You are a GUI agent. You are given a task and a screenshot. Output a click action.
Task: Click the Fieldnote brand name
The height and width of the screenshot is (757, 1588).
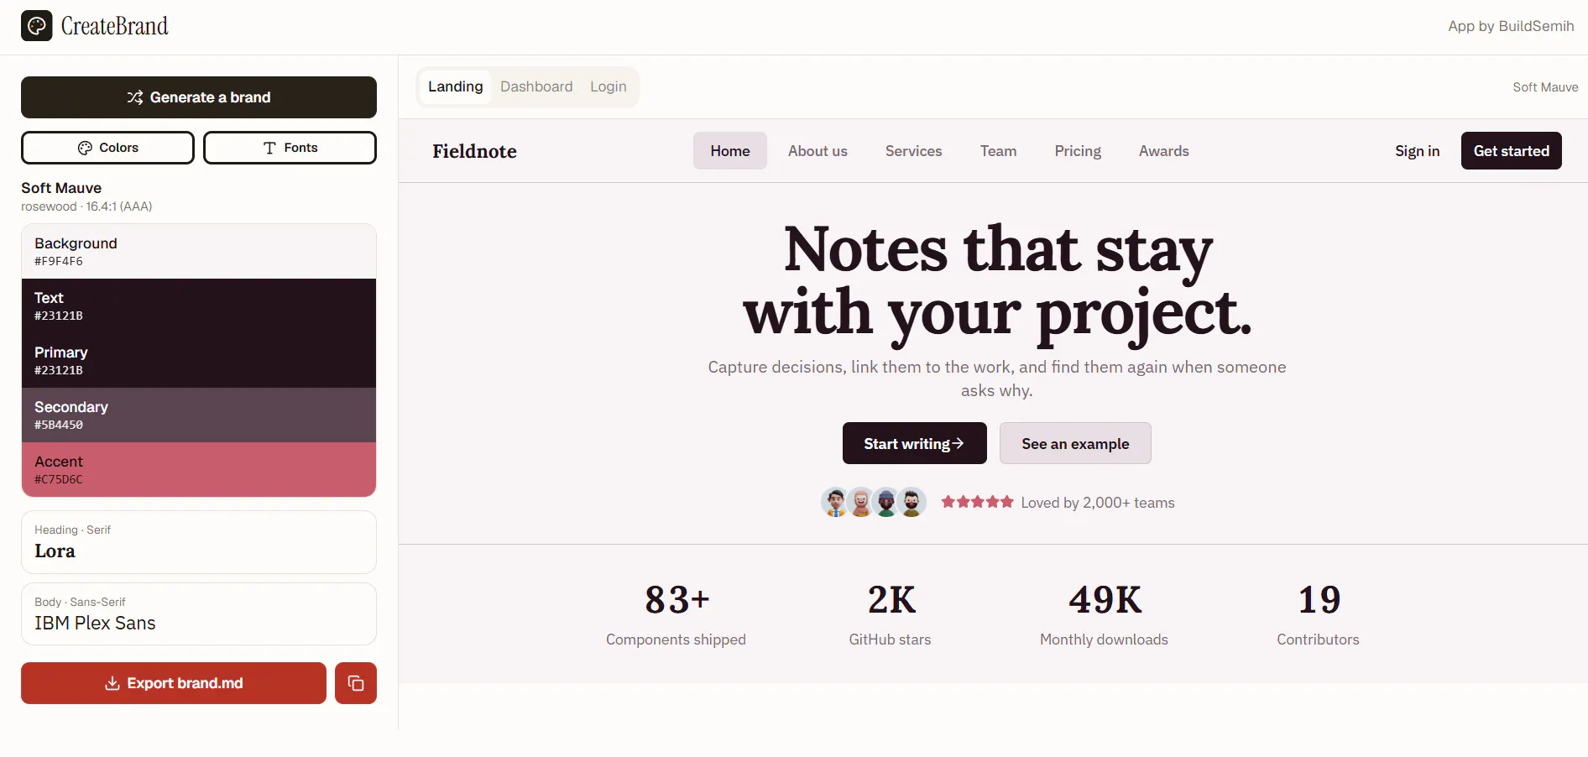click(x=474, y=151)
